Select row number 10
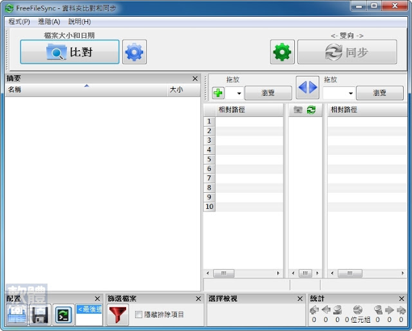The image size is (412, 331). (209, 207)
